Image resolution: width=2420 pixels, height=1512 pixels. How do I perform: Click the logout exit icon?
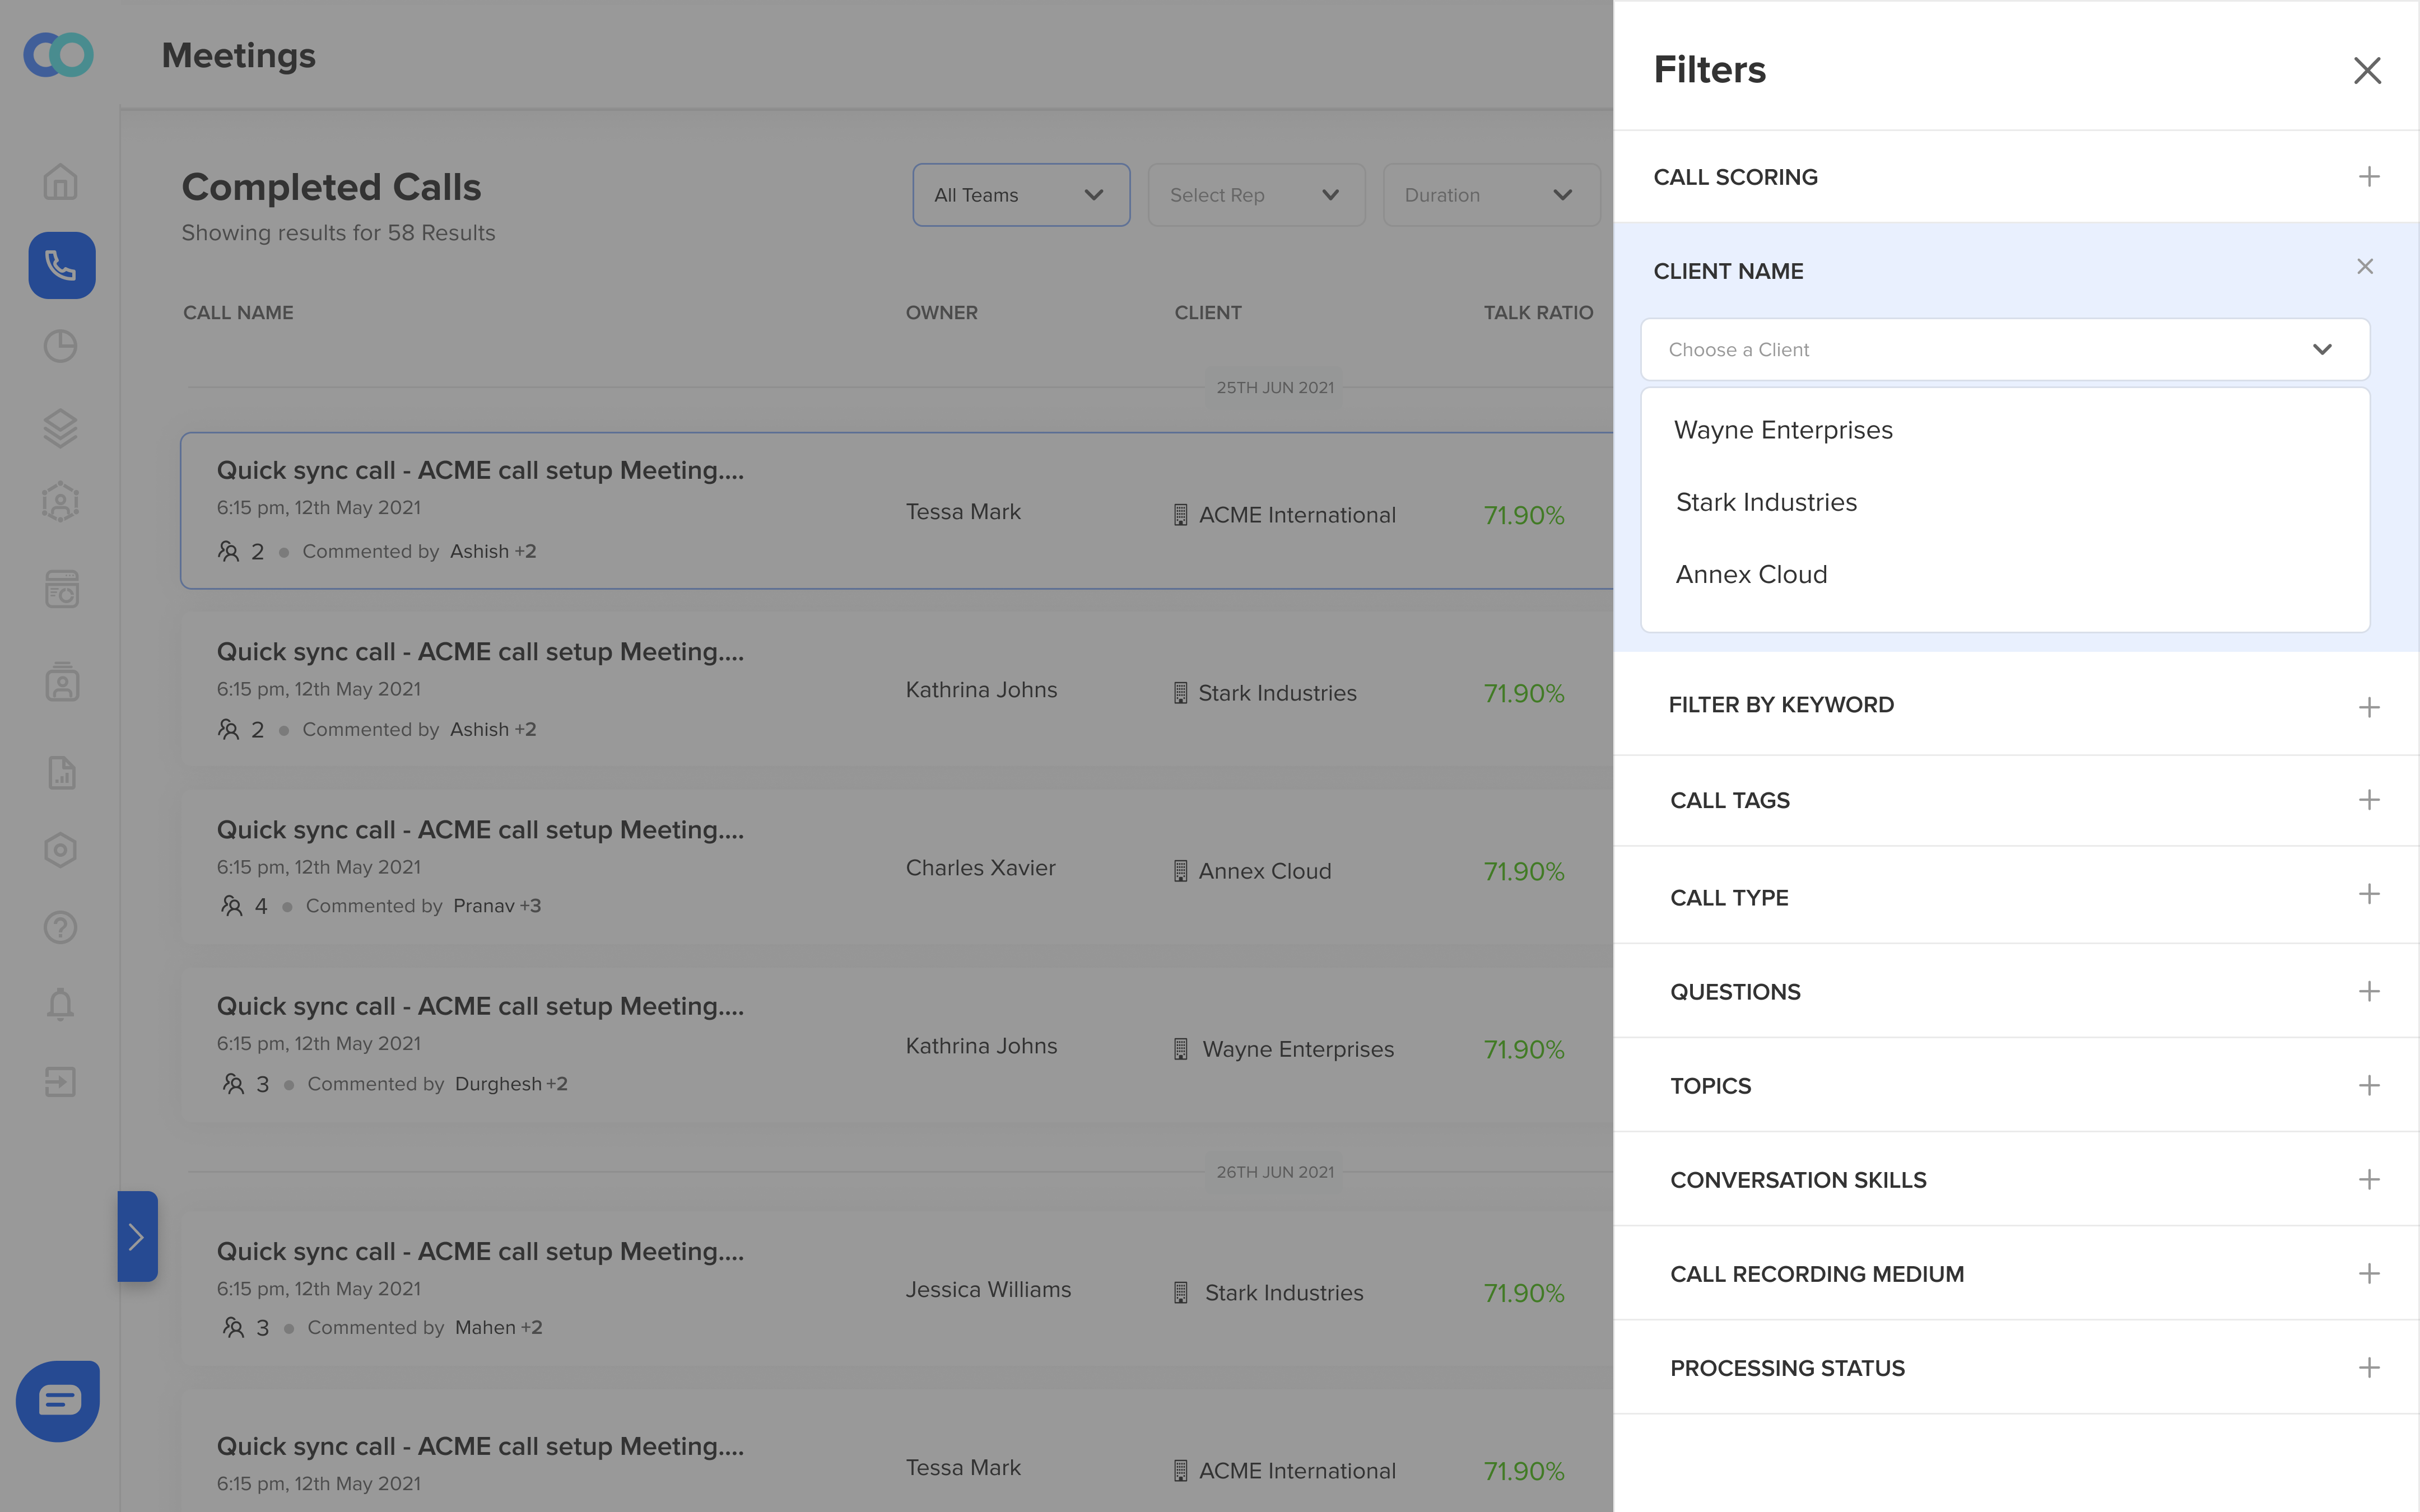point(61,1082)
